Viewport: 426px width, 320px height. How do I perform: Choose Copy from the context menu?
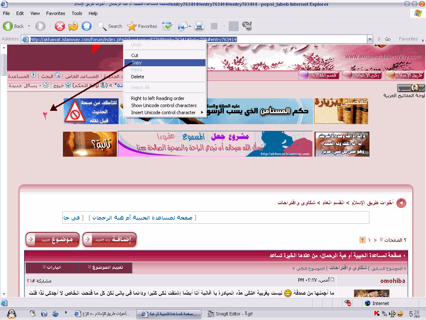(165, 62)
